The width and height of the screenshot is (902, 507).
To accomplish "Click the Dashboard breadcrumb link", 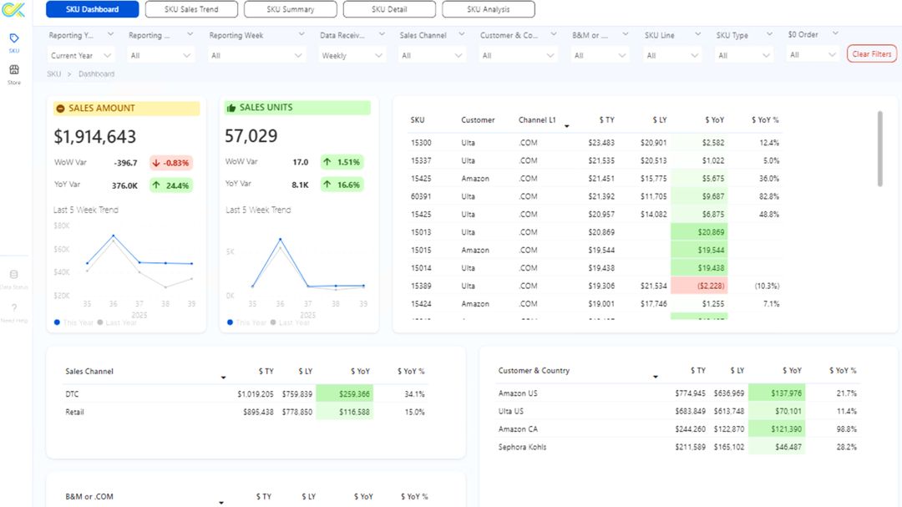I will click(96, 74).
